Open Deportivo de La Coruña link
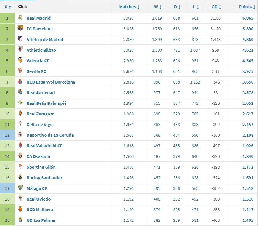The image size is (258, 226). [x=50, y=135]
